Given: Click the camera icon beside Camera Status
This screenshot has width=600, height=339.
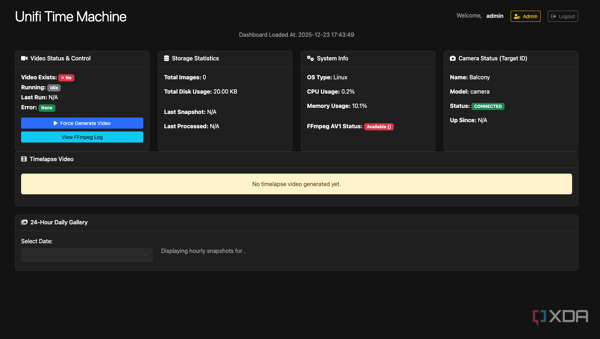Looking at the screenshot, I should click(x=453, y=58).
